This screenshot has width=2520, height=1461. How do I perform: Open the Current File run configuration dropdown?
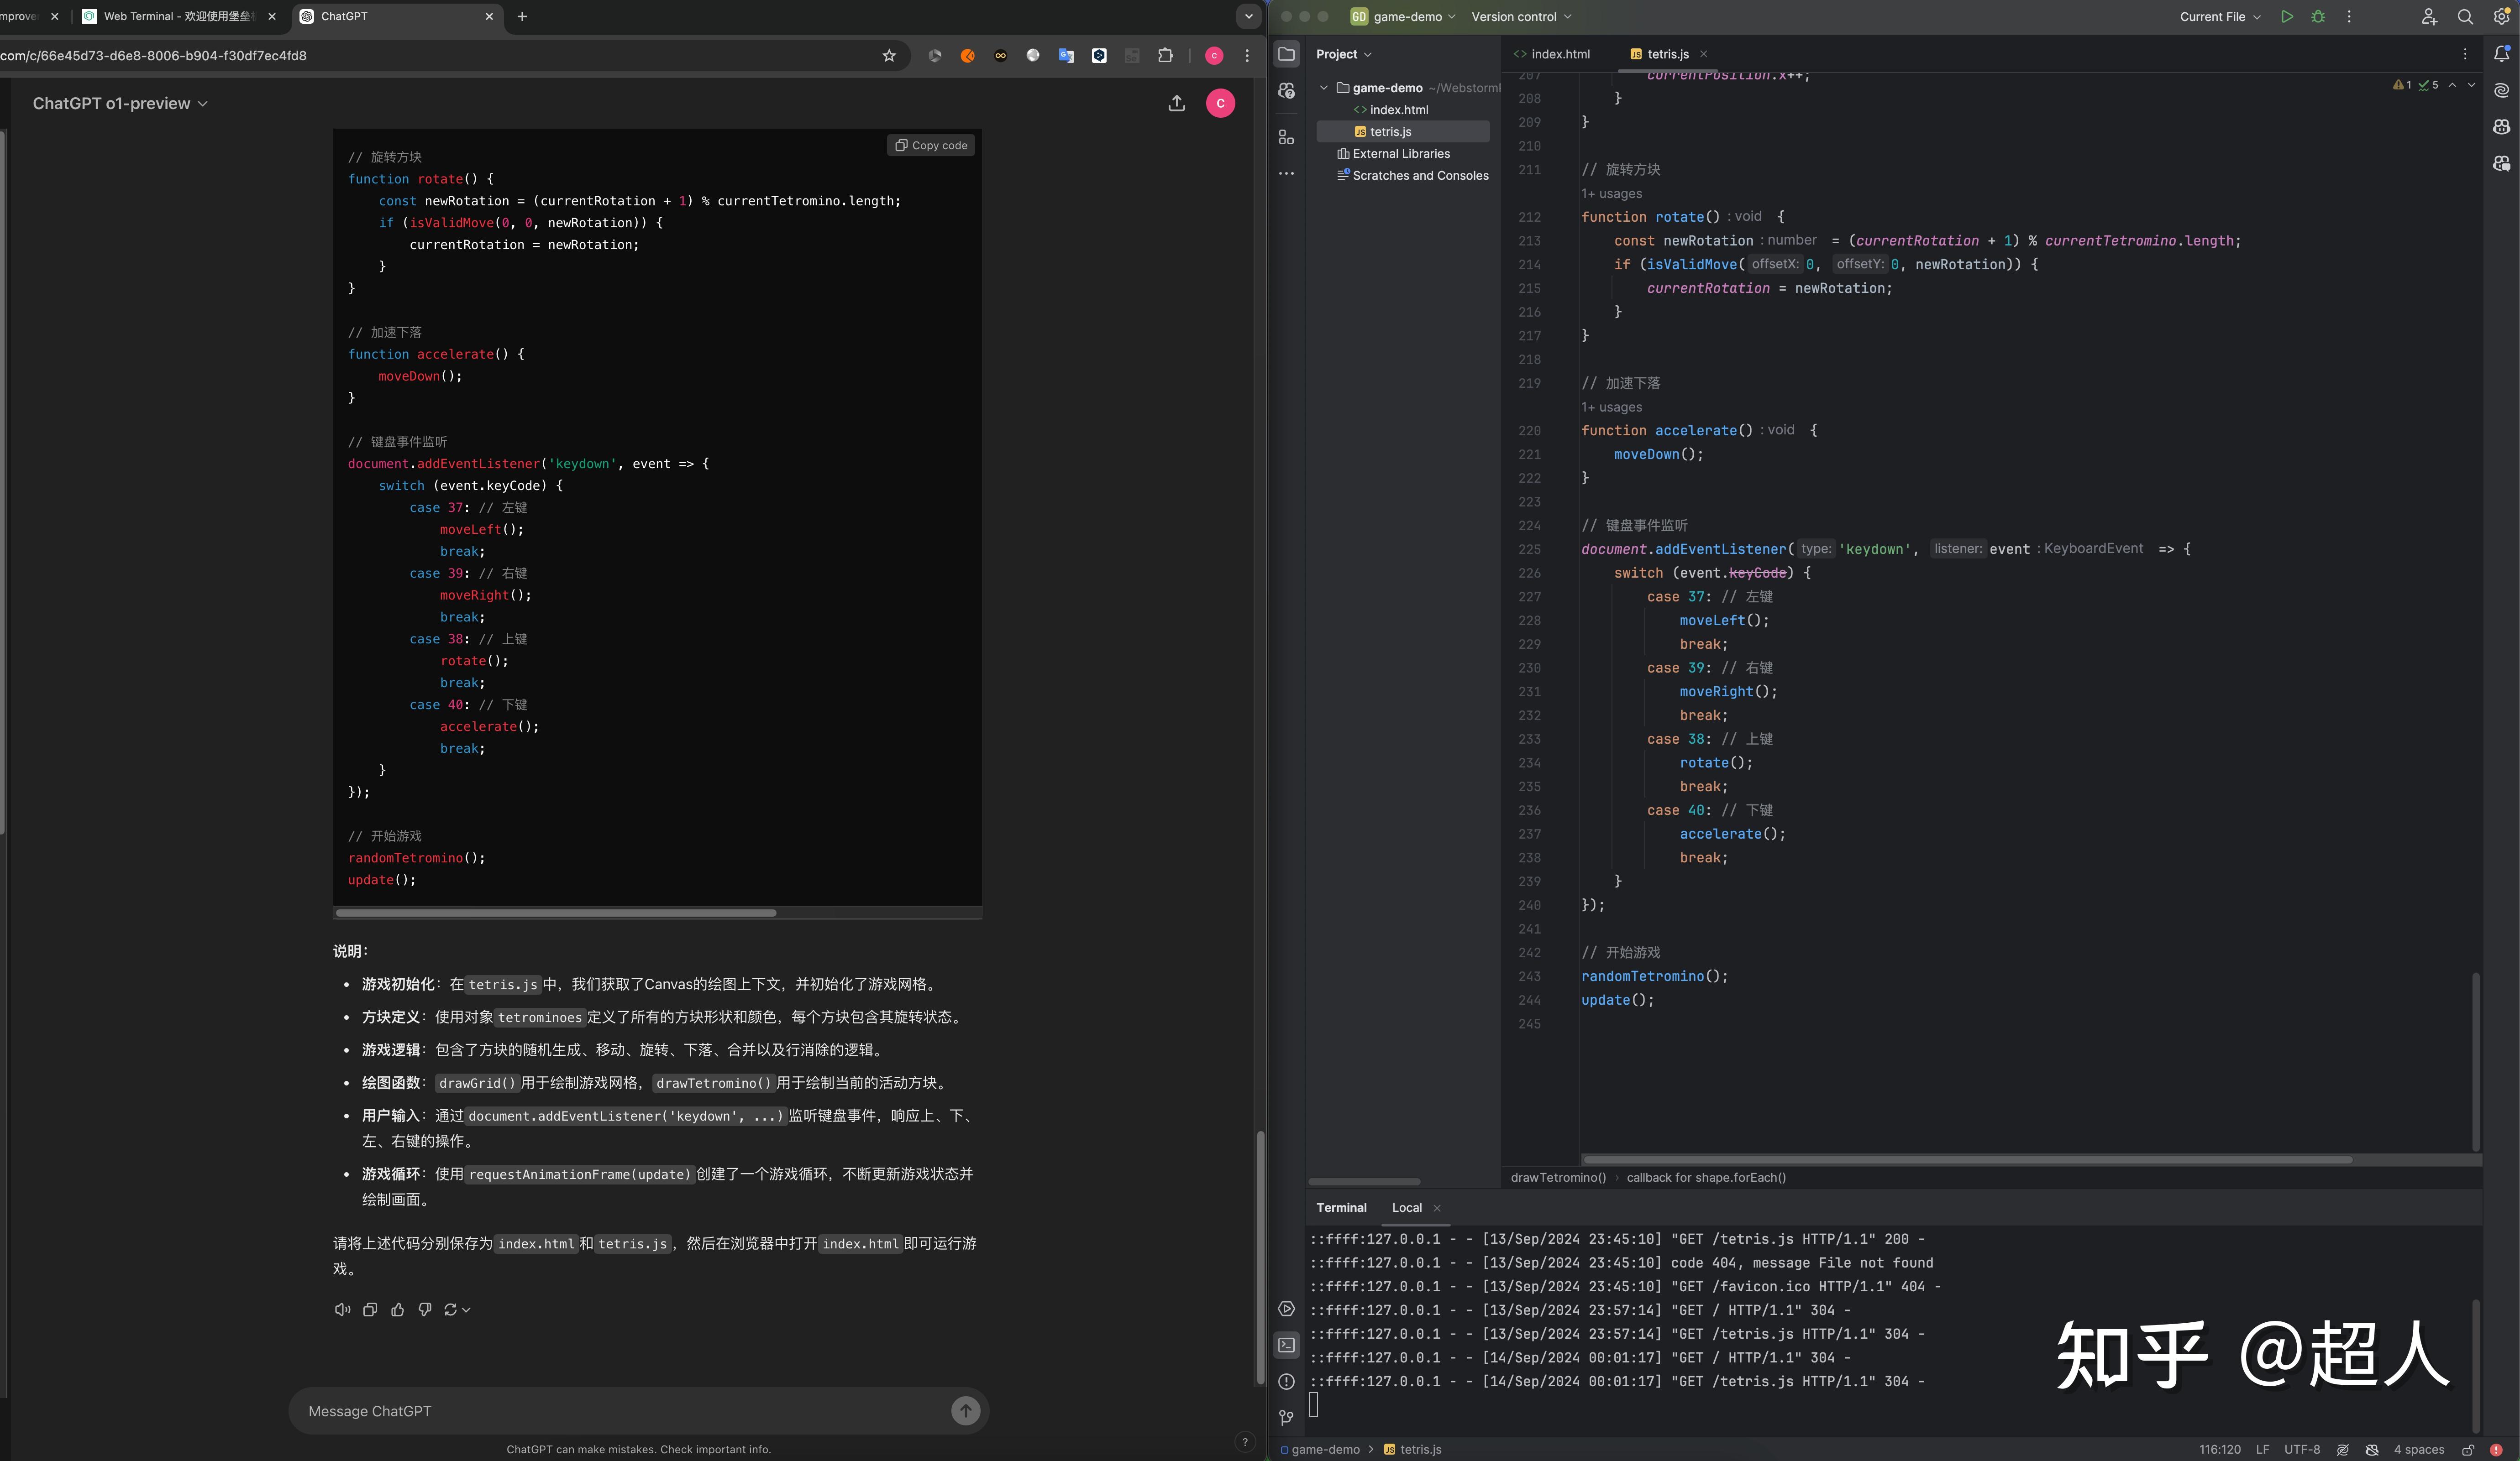pyautogui.click(x=2220, y=16)
